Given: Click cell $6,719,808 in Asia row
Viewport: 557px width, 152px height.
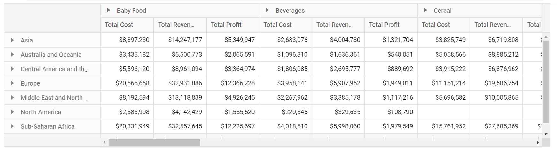Looking at the screenshot, I should click(x=496, y=40).
